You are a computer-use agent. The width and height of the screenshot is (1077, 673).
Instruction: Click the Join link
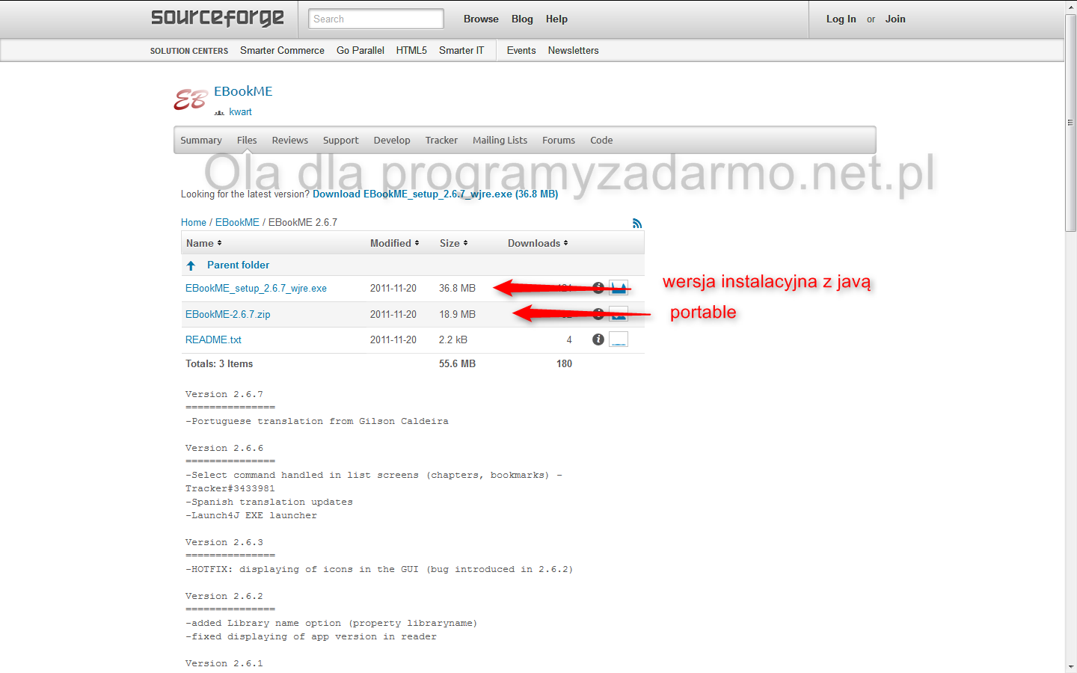(895, 19)
